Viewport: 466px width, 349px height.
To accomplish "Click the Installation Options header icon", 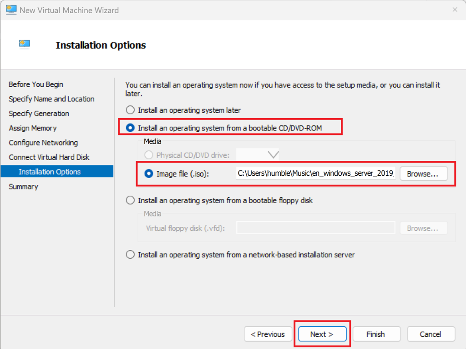I will point(25,44).
